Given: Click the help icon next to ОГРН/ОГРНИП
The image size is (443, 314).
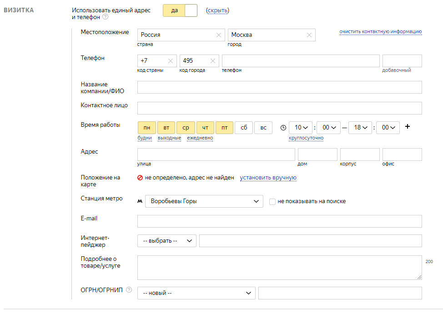Looking at the screenshot, I should coord(129,290).
